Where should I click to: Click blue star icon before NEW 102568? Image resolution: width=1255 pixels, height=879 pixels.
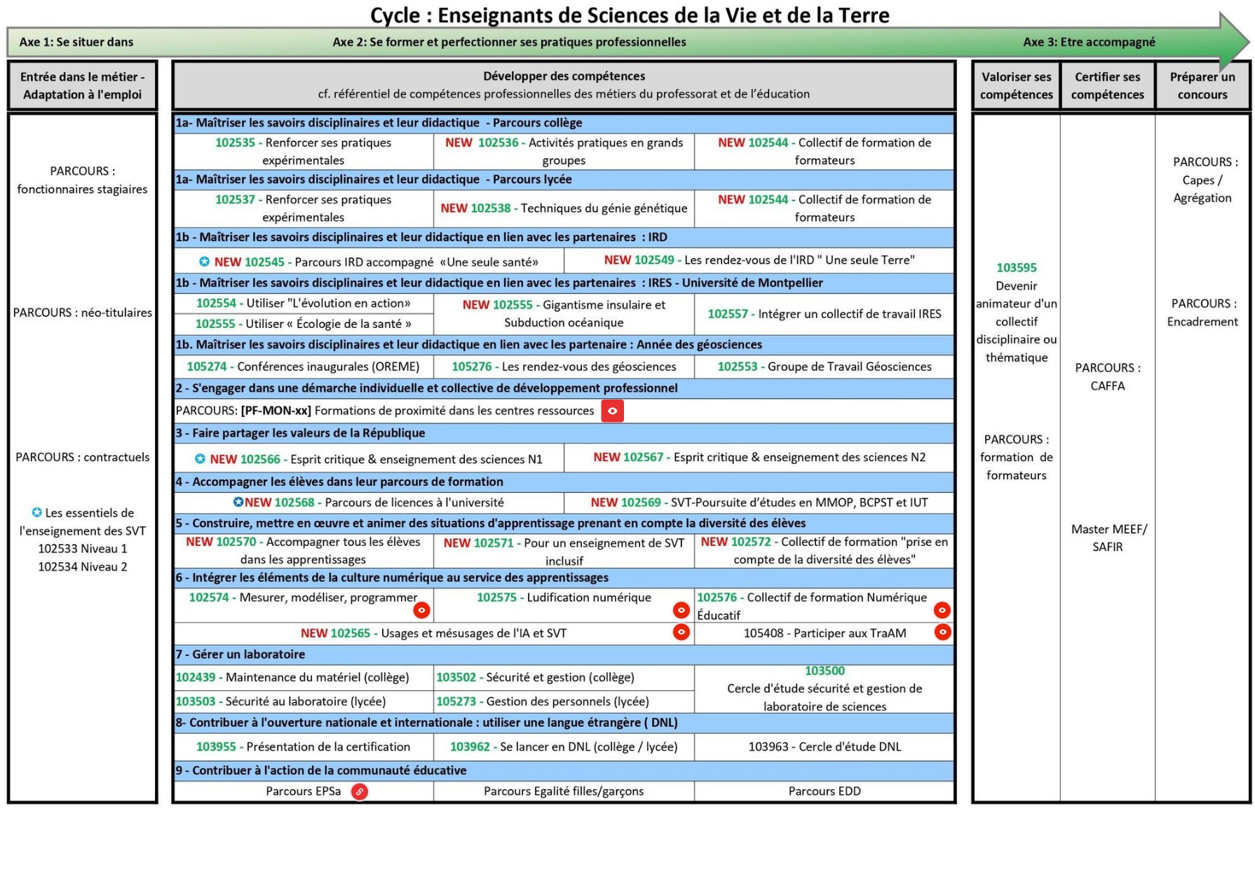click(238, 502)
